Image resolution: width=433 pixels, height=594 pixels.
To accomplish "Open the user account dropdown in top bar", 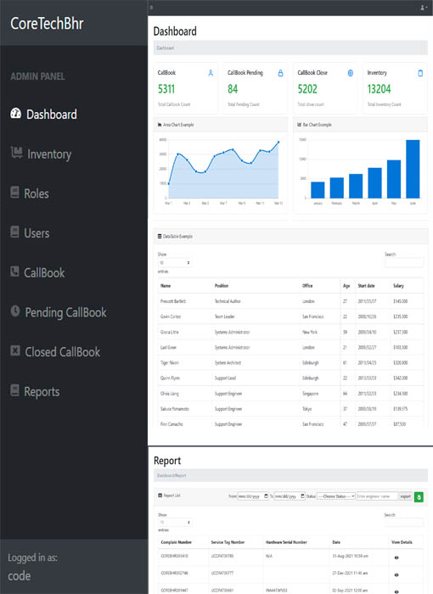I will click(x=424, y=8).
